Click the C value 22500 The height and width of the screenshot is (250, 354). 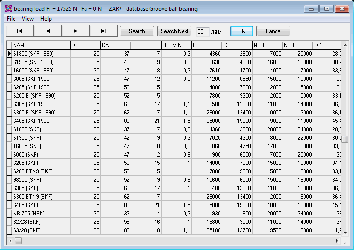point(213,104)
